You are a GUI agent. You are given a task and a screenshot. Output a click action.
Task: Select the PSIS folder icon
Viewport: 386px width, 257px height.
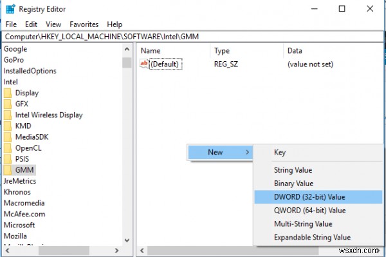tap(8, 159)
